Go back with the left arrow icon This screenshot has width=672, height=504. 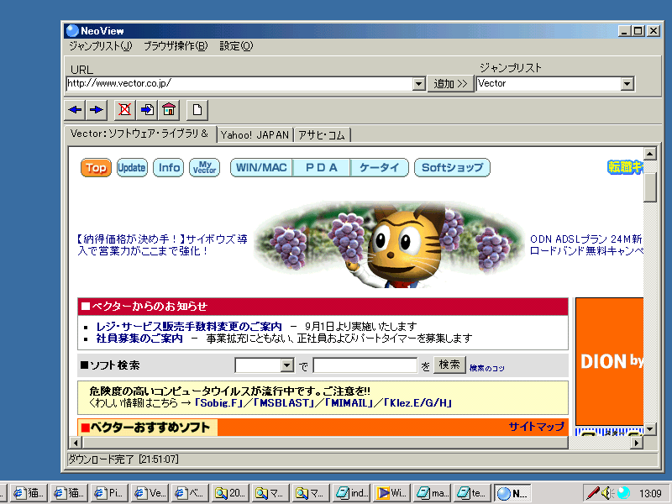click(75, 110)
